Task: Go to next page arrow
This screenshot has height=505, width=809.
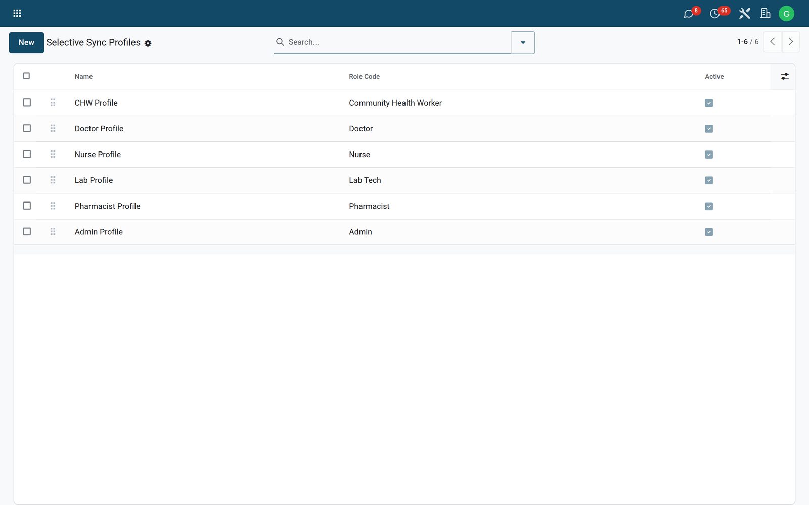Action: click(791, 42)
